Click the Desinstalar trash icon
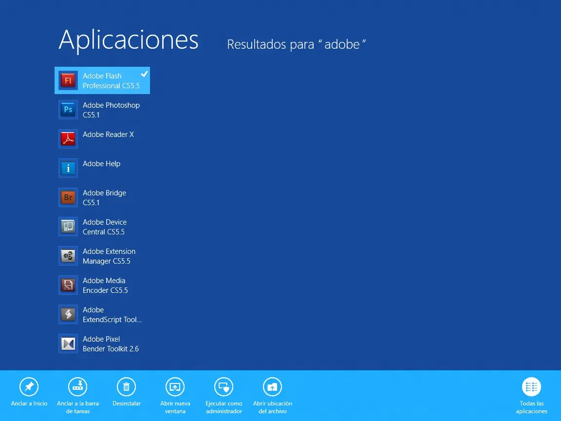Screen dimensions: 561x421 click(126, 386)
